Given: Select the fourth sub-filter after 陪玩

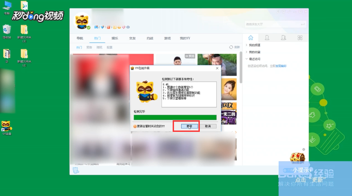Looking at the screenshot, I should (x=109, y=47).
